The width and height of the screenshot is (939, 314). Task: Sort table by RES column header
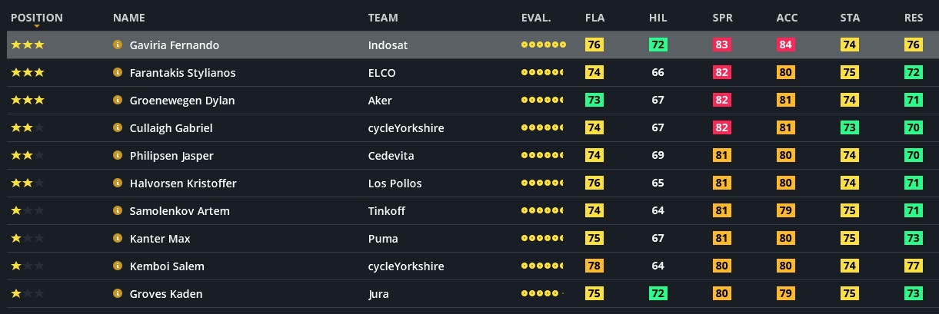click(914, 18)
